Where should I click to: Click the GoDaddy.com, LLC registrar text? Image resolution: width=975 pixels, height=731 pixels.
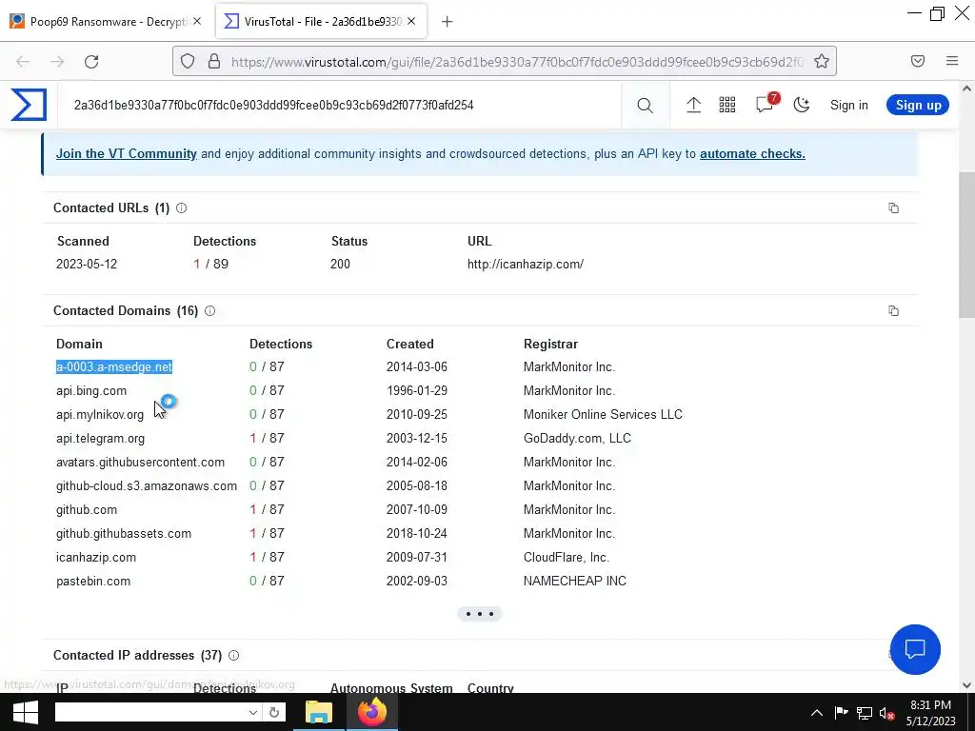click(577, 438)
